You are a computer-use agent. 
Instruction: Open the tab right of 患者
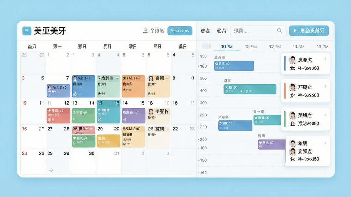click(x=221, y=31)
